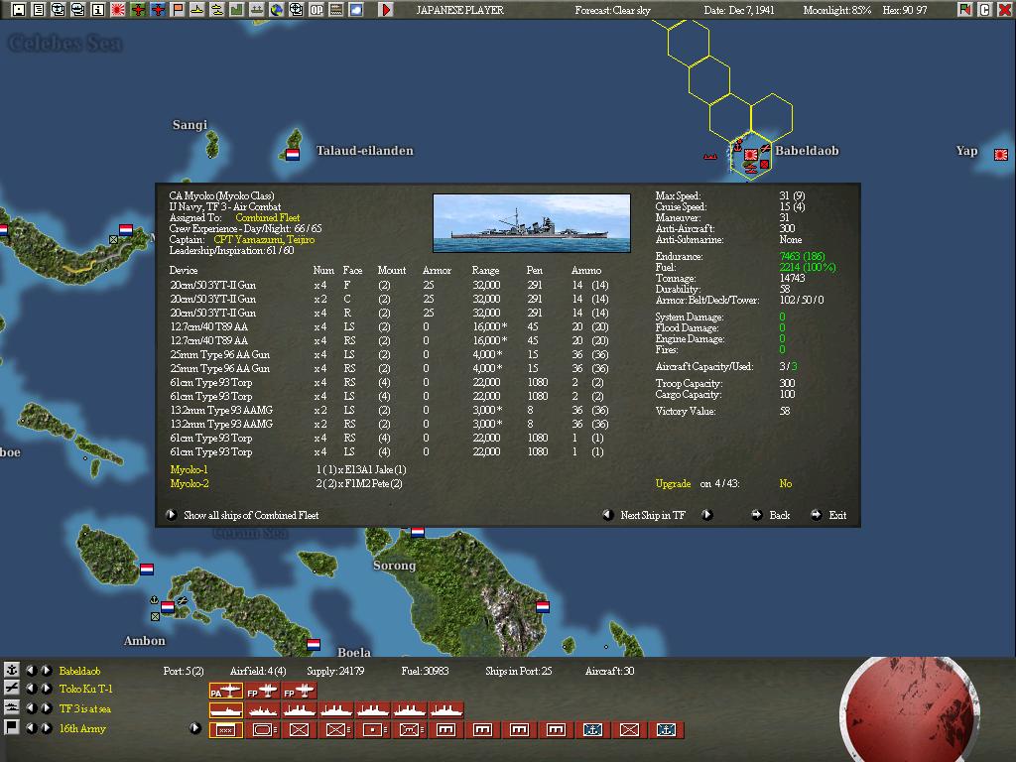
Task: Click the ship icon beside TF 3 is at sea
Action: point(11,708)
